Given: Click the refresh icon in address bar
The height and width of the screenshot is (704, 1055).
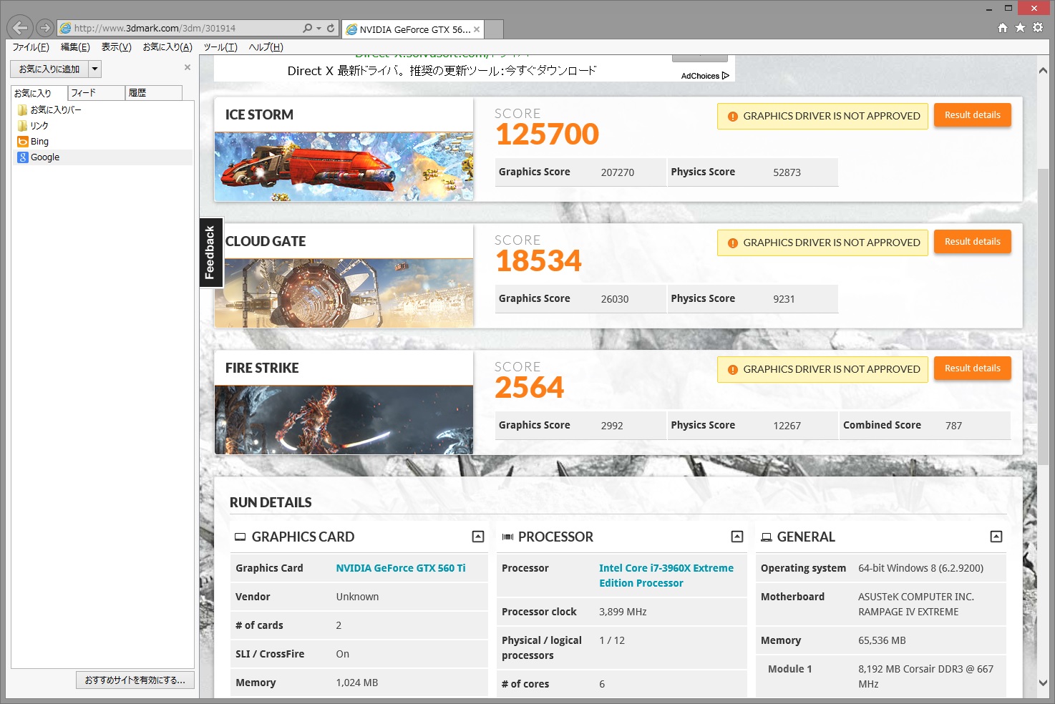Looking at the screenshot, I should (331, 29).
